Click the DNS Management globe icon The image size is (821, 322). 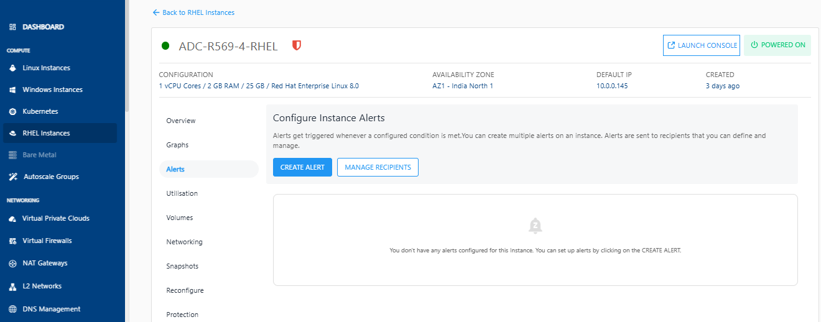[x=12, y=309]
